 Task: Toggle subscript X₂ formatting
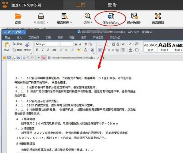pos(67,50)
